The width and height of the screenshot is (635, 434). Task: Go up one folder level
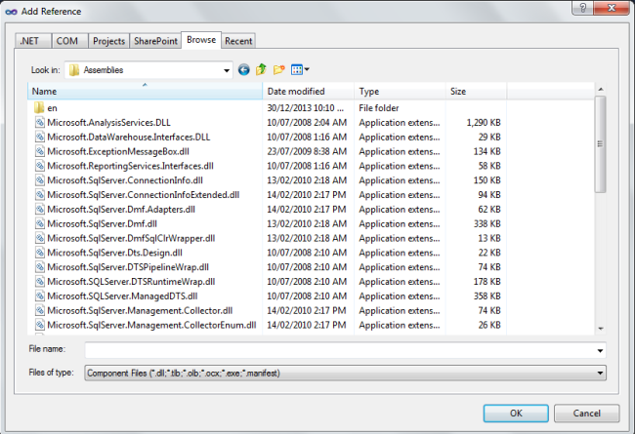(x=261, y=69)
